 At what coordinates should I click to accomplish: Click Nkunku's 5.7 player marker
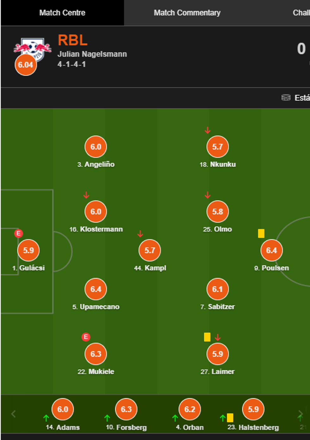click(218, 147)
